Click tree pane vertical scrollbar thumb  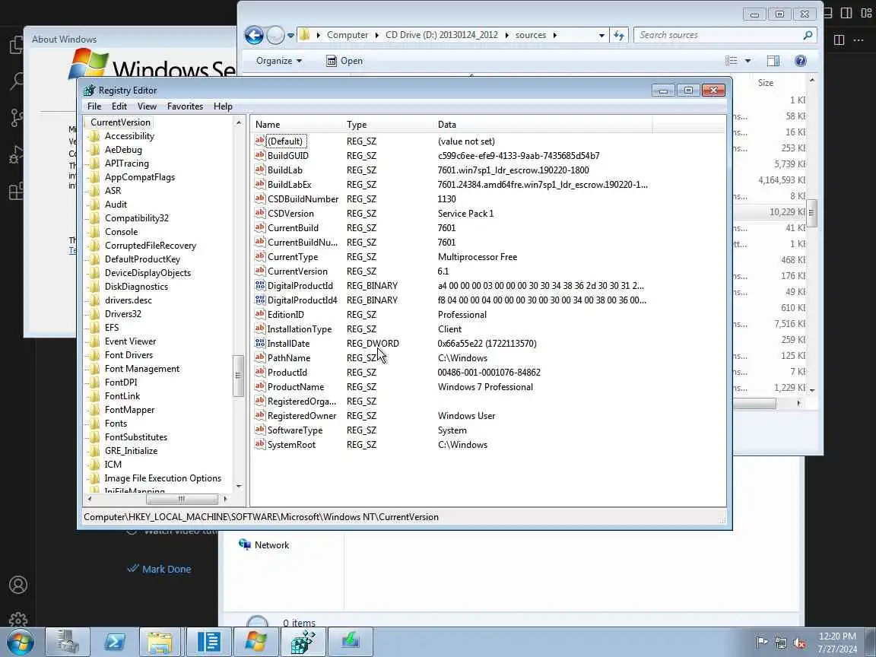pos(239,376)
